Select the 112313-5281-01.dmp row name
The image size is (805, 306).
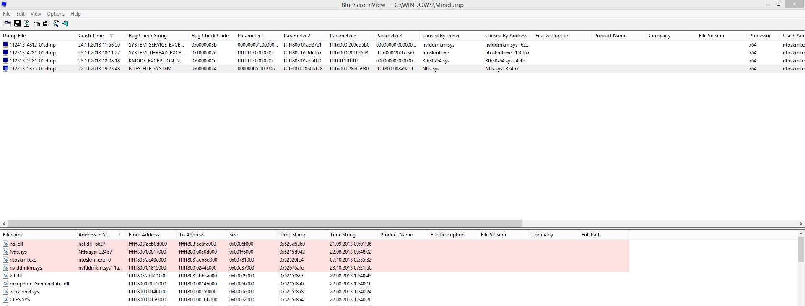click(x=33, y=60)
